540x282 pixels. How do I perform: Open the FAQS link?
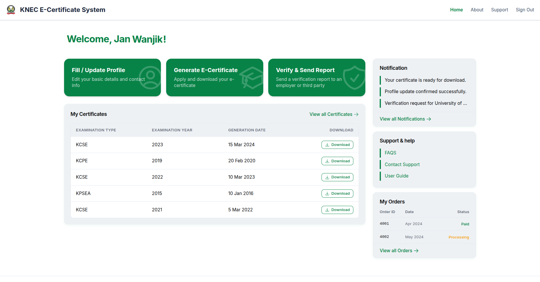tap(390, 153)
